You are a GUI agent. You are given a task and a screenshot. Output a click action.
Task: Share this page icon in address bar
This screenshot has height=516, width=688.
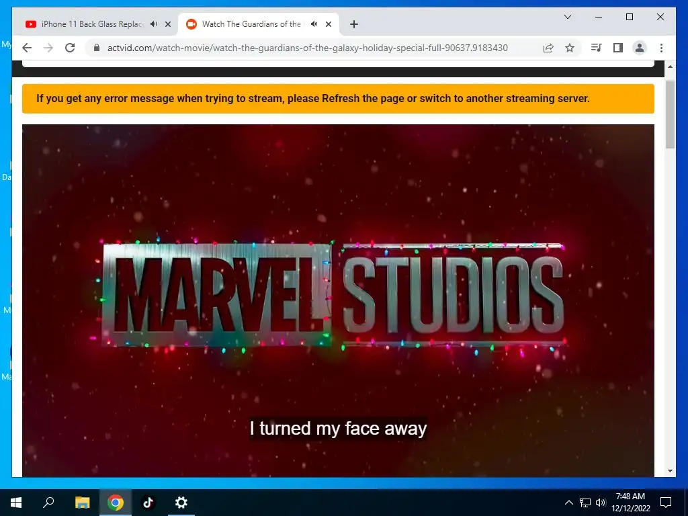pos(548,48)
